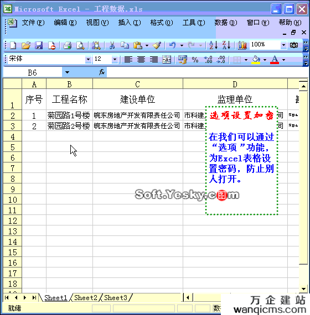Open the 工具(T) menu
Screen dimensions: 310x315
click(194, 23)
